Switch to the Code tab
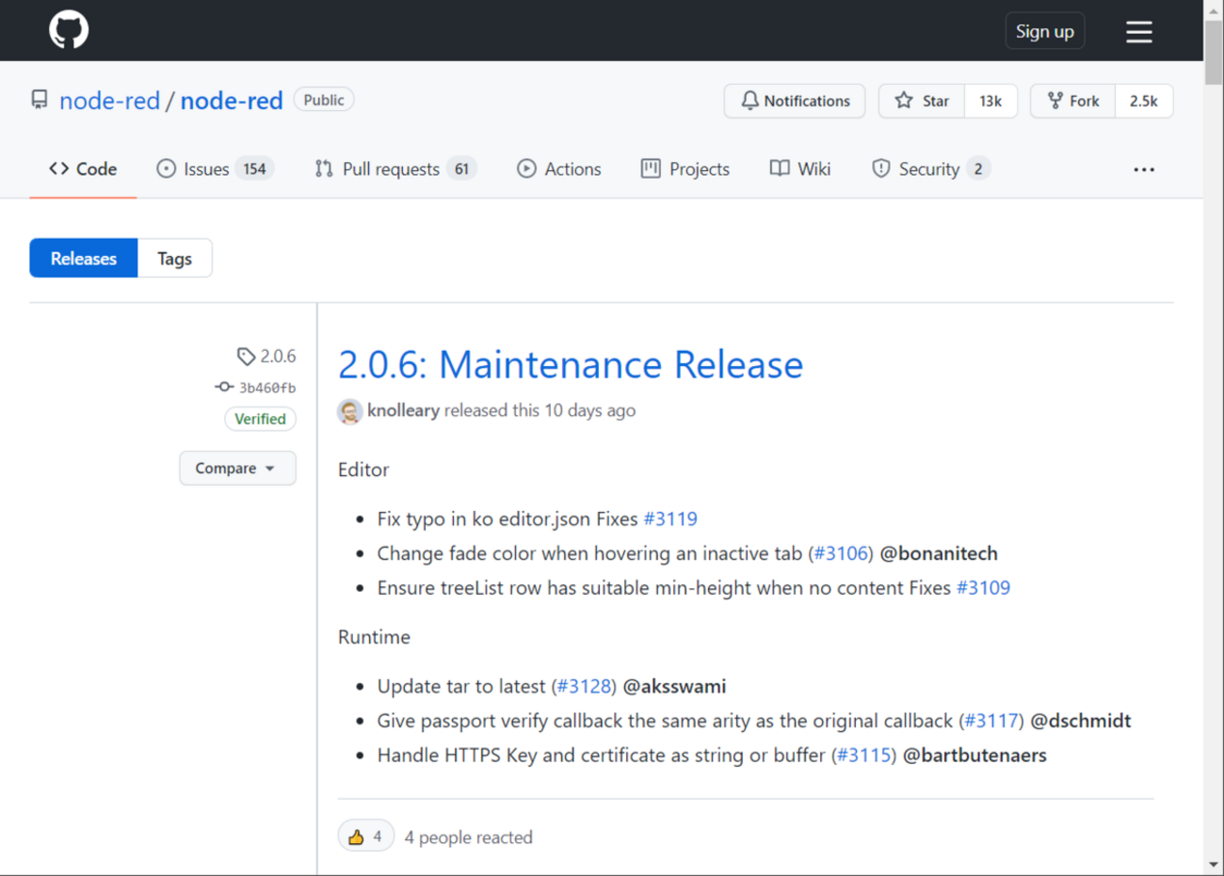The height and width of the screenshot is (876, 1224). 83,169
